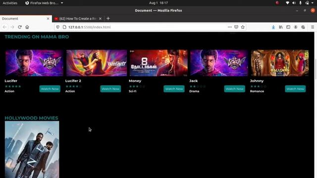Open page actions three-dot menu
Screen dimensions: 317x178
coord(230,27)
